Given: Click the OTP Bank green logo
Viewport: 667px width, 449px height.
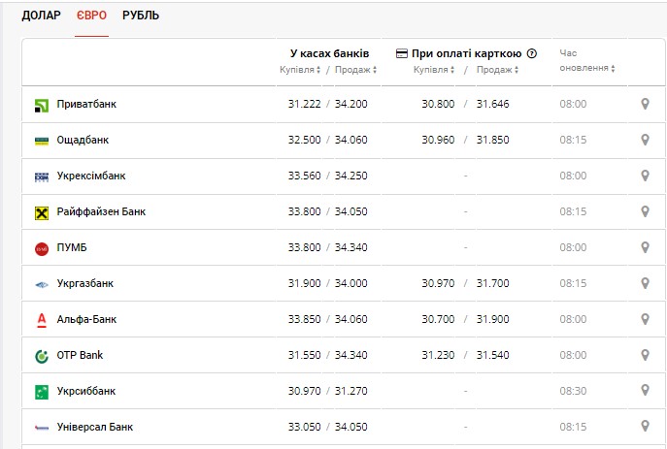Looking at the screenshot, I should pyautogui.click(x=42, y=355).
